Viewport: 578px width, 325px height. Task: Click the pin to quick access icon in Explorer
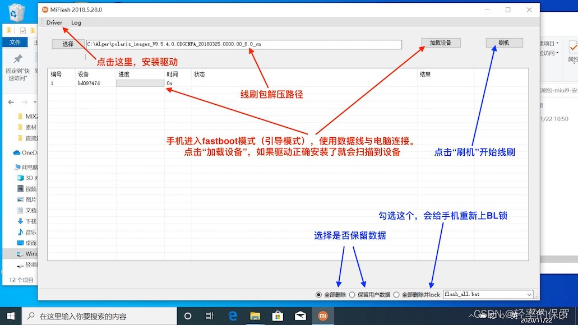point(17,59)
